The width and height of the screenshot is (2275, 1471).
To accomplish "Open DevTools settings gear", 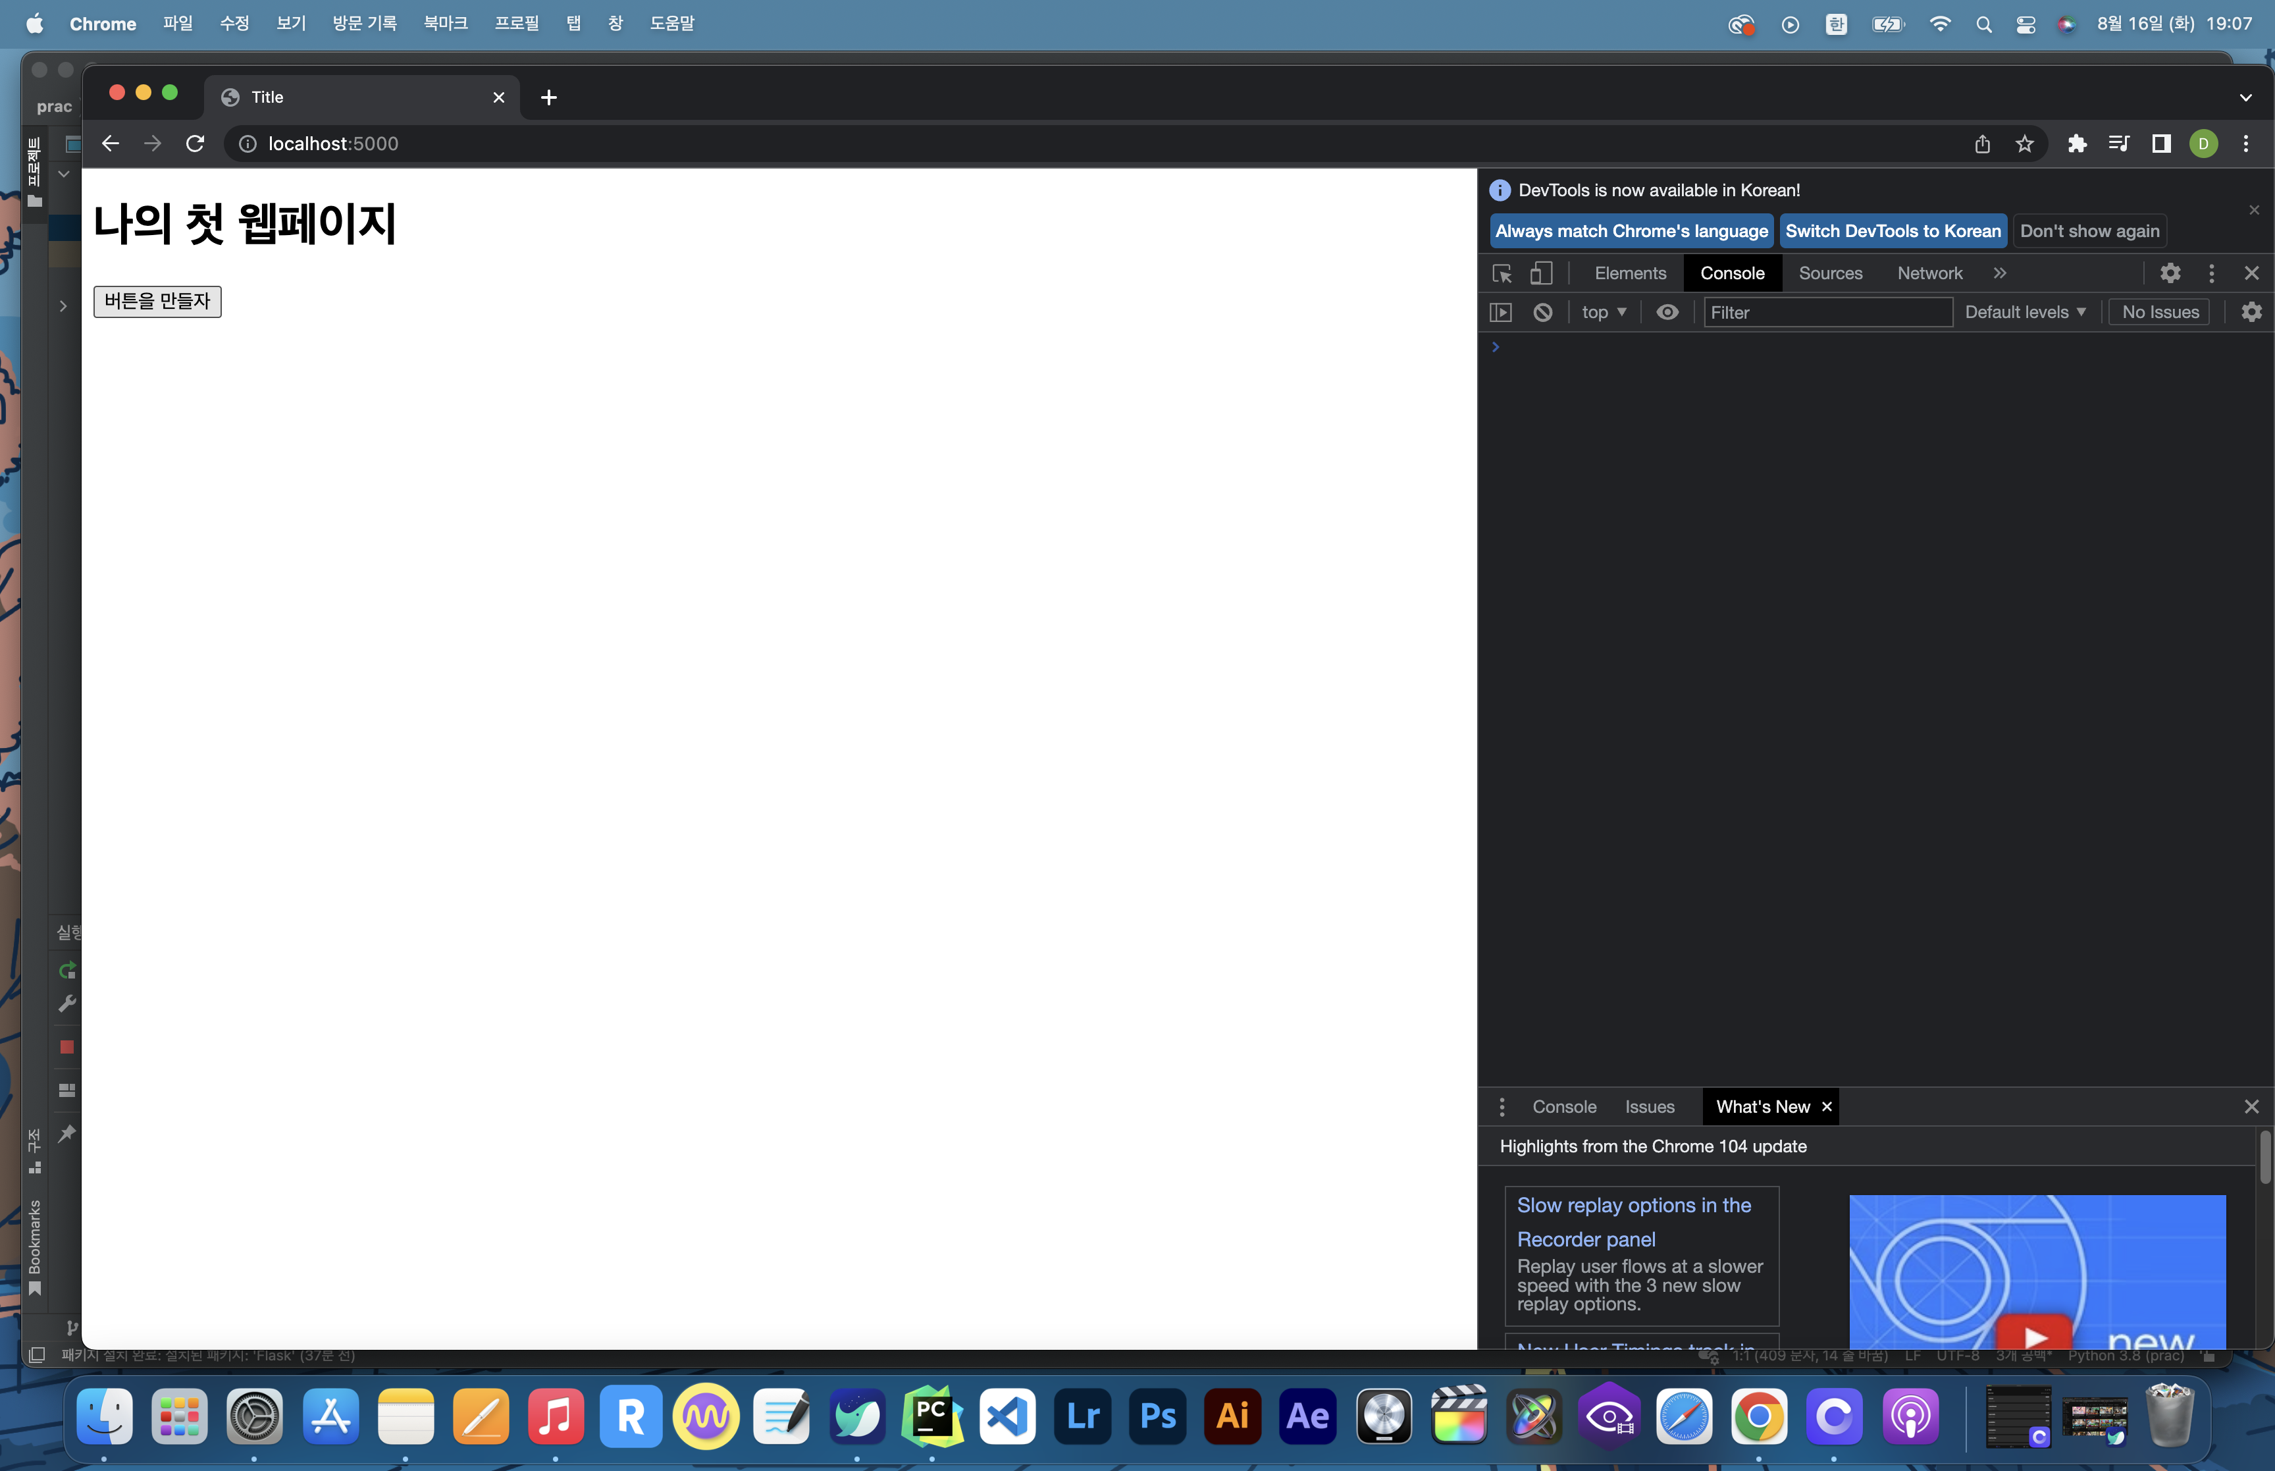I will [x=2170, y=273].
